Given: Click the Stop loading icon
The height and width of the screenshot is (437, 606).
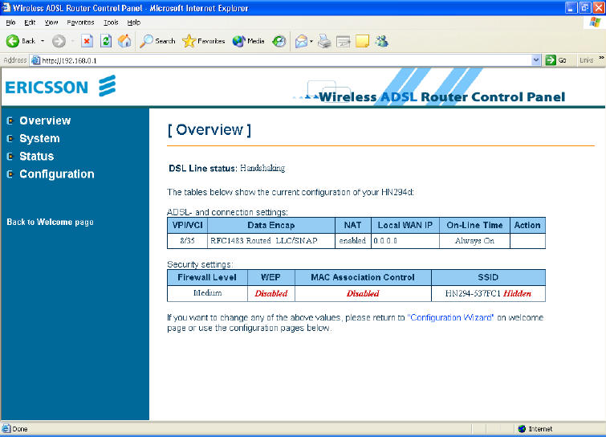Looking at the screenshot, I should coord(87,41).
